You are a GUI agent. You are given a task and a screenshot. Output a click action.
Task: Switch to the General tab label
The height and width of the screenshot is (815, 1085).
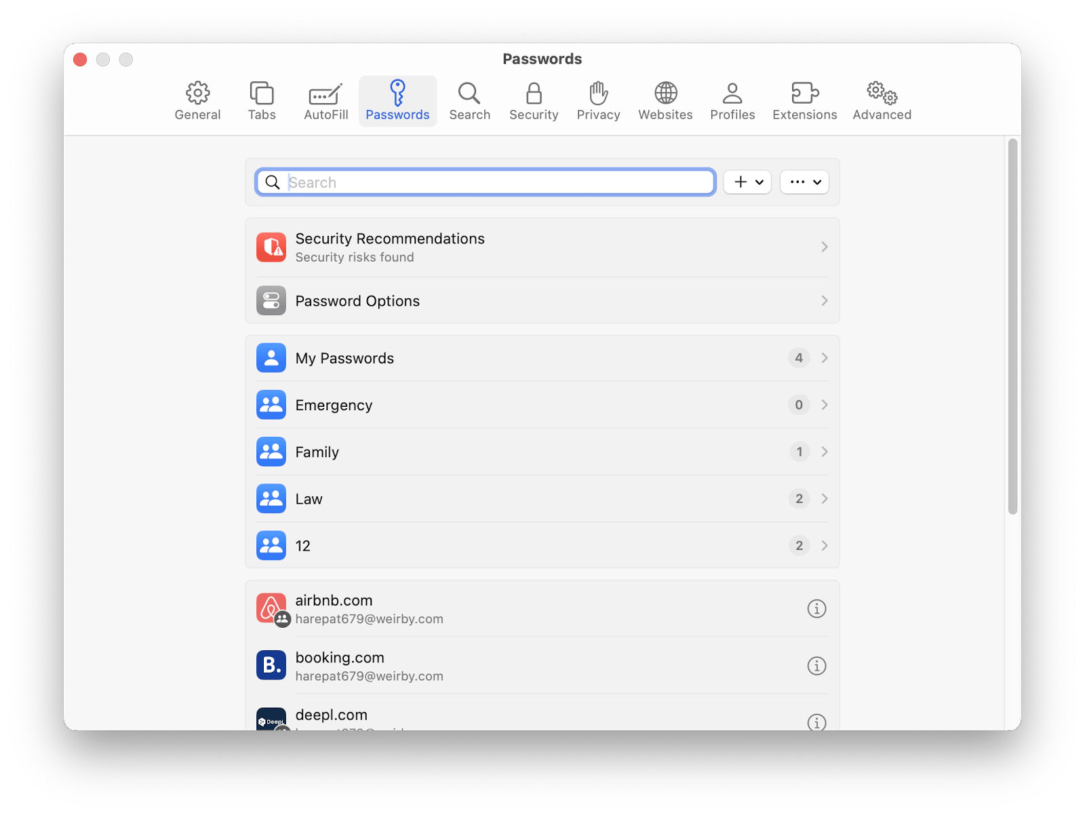197,115
